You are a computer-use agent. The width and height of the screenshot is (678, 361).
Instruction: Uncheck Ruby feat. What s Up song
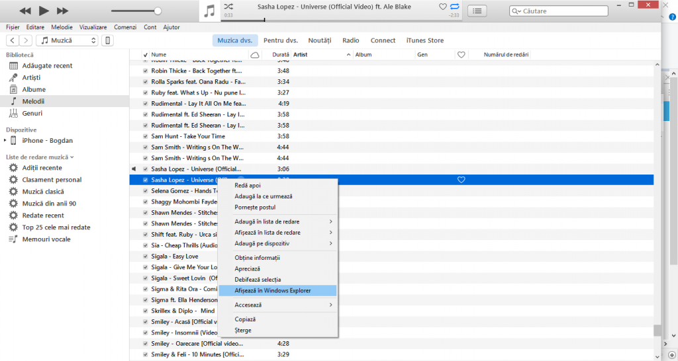(x=145, y=93)
